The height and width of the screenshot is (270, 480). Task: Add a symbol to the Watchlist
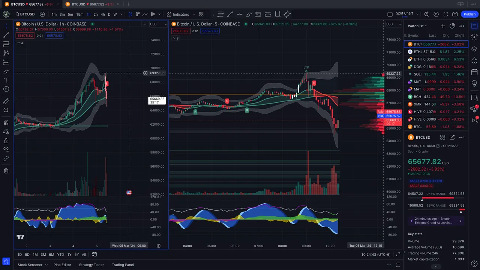click(x=443, y=26)
